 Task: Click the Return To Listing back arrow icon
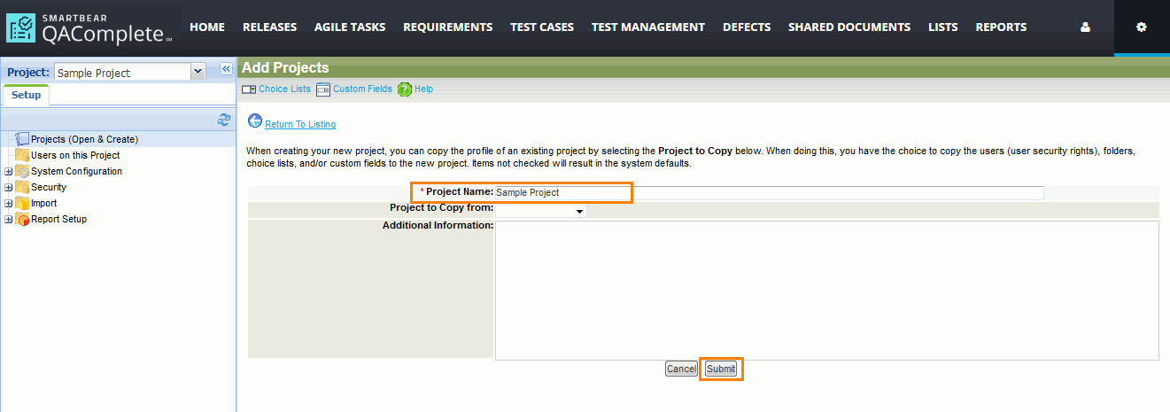pos(255,121)
